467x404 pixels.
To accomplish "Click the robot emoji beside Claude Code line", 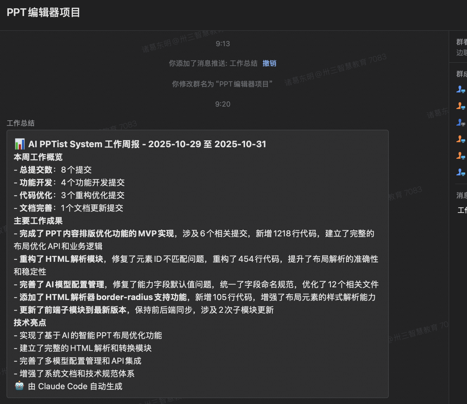I will [20, 386].
